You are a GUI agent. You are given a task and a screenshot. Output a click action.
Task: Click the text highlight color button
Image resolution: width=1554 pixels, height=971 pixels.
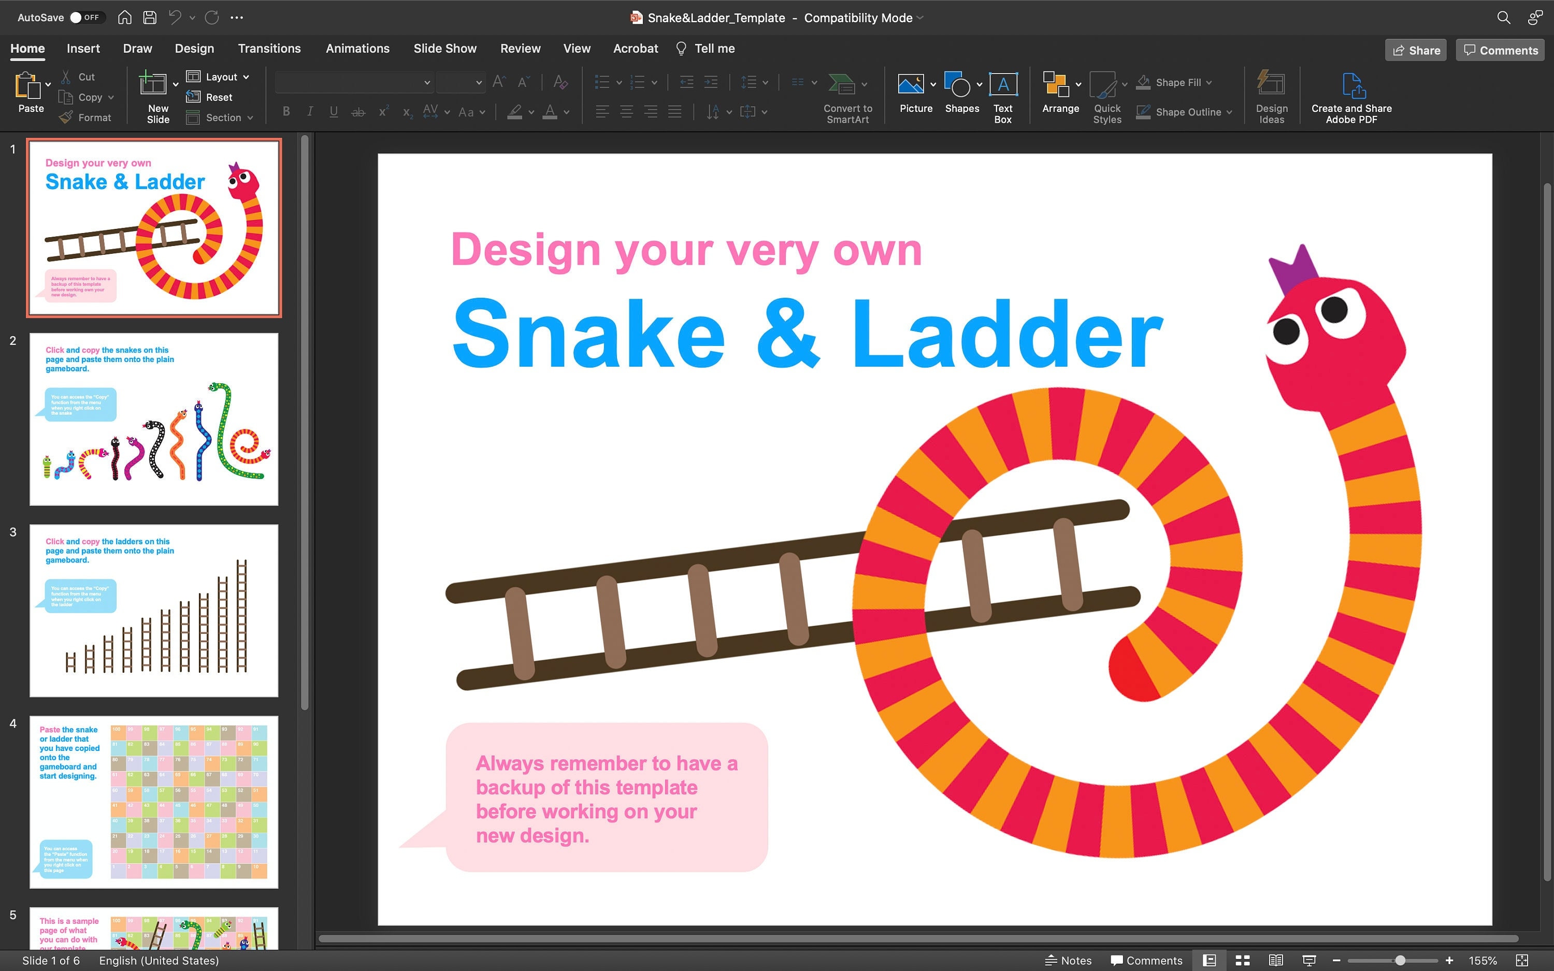pos(515,112)
